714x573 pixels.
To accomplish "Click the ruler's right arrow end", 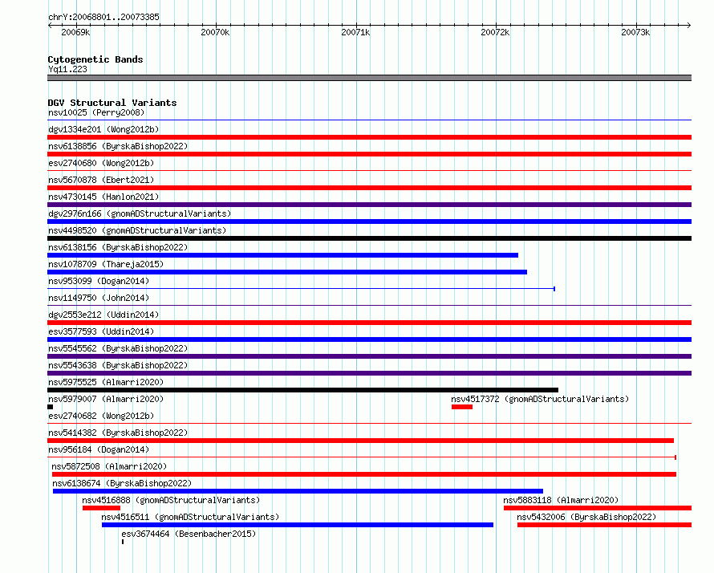I will tap(689, 26).
